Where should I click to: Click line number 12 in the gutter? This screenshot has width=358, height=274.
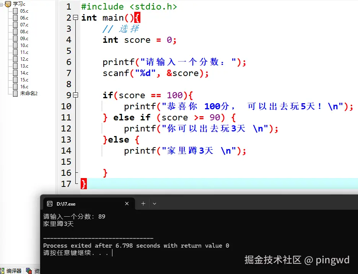(x=66, y=128)
